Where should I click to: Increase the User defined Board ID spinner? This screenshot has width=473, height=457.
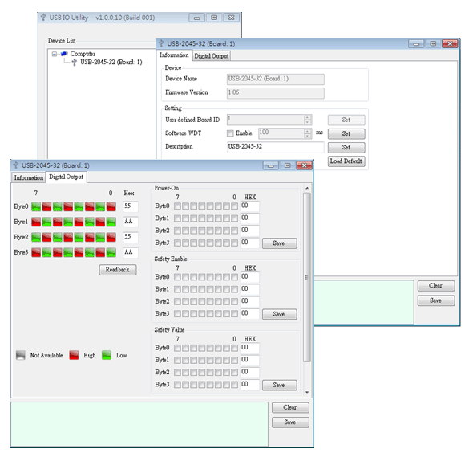[x=307, y=117]
